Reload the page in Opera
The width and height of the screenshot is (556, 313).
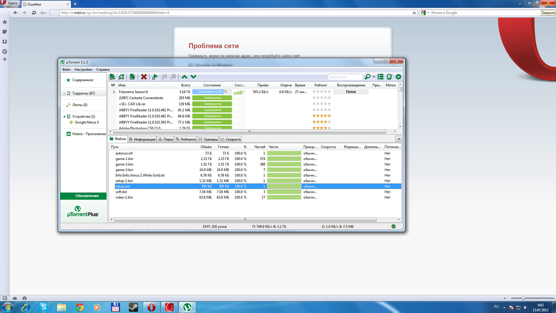pyautogui.click(x=34, y=13)
